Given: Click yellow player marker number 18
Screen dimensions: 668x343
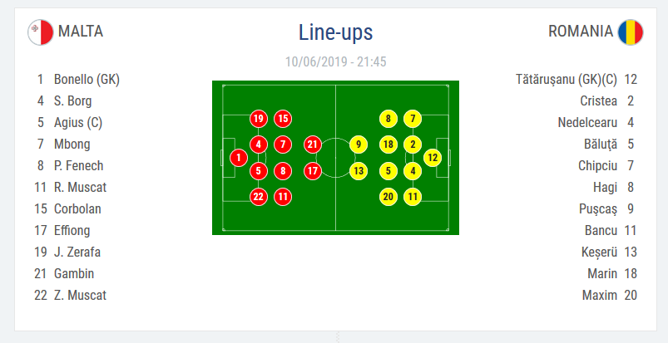Looking at the screenshot, I should pyautogui.click(x=388, y=145).
